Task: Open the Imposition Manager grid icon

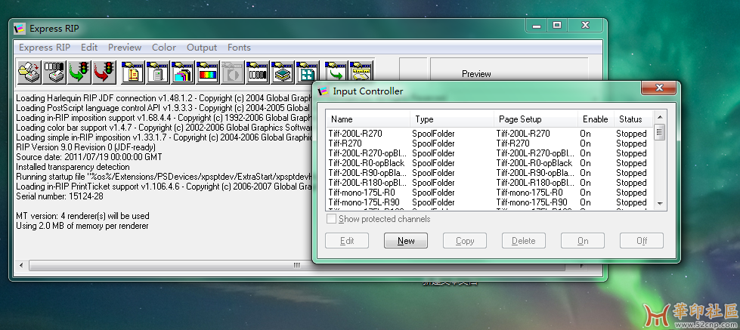Action: [x=307, y=72]
